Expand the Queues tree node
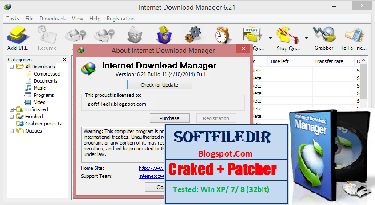Screen dimensions: 375x205 click(x=12, y=131)
